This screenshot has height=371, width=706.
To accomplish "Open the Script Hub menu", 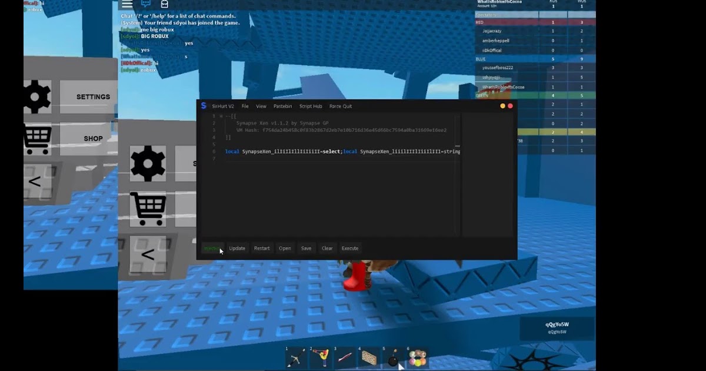I will pyautogui.click(x=311, y=106).
